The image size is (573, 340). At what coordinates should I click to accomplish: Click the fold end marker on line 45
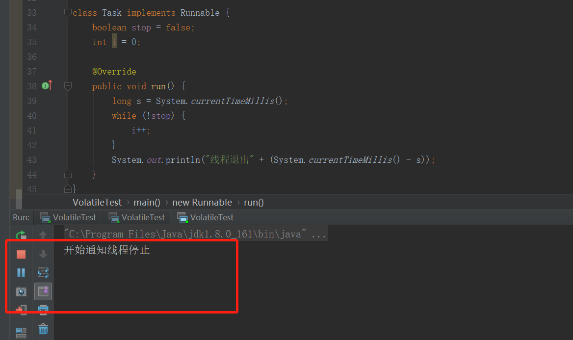[x=68, y=189]
